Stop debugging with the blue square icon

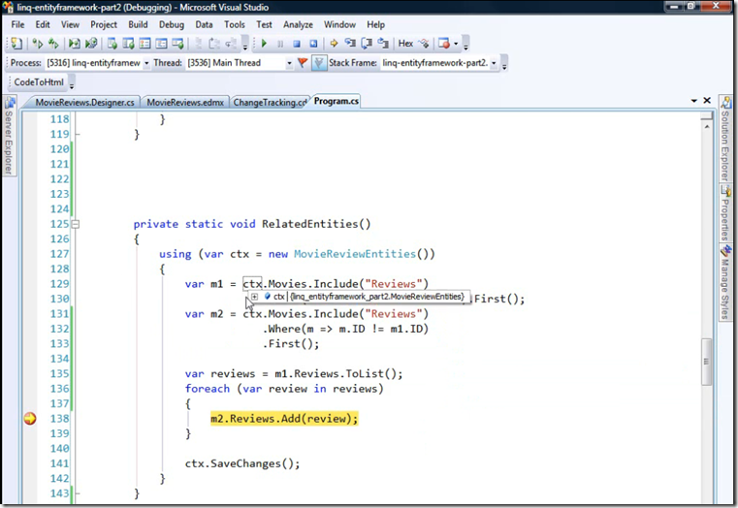297,44
